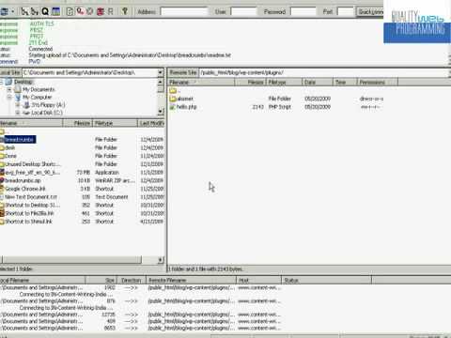Image resolution: width=451 pixels, height=338 pixels.
Task: Select the Google Chrome.lnk shortcut
Action: [x=25, y=189]
